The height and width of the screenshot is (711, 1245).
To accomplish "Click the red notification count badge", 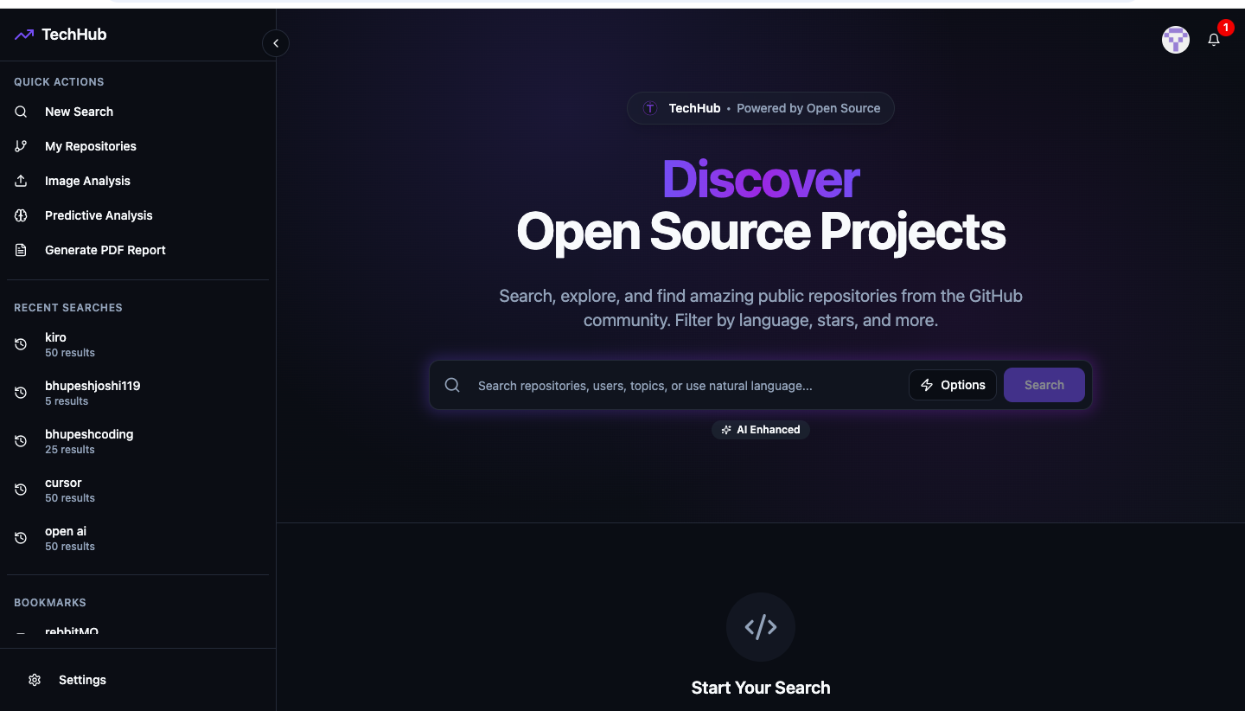I will click(1225, 28).
